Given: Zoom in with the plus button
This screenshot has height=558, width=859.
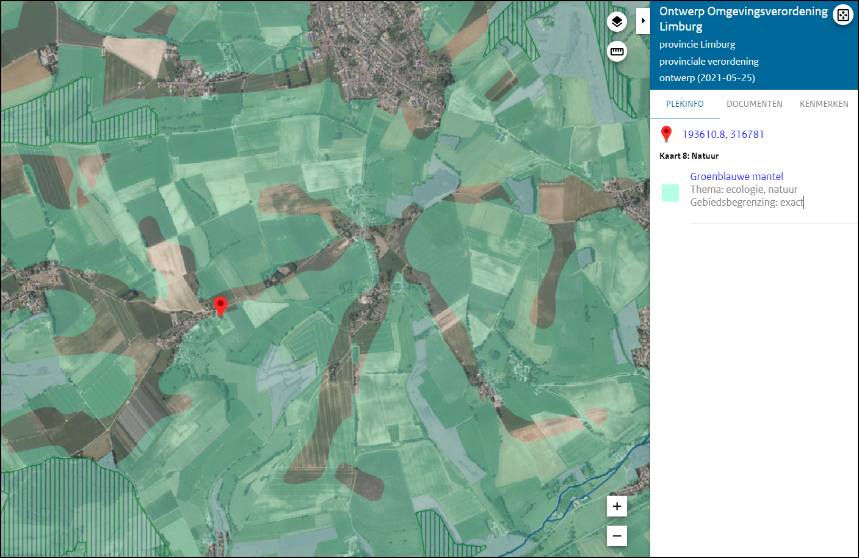Looking at the screenshot, I should coord(617,506).
